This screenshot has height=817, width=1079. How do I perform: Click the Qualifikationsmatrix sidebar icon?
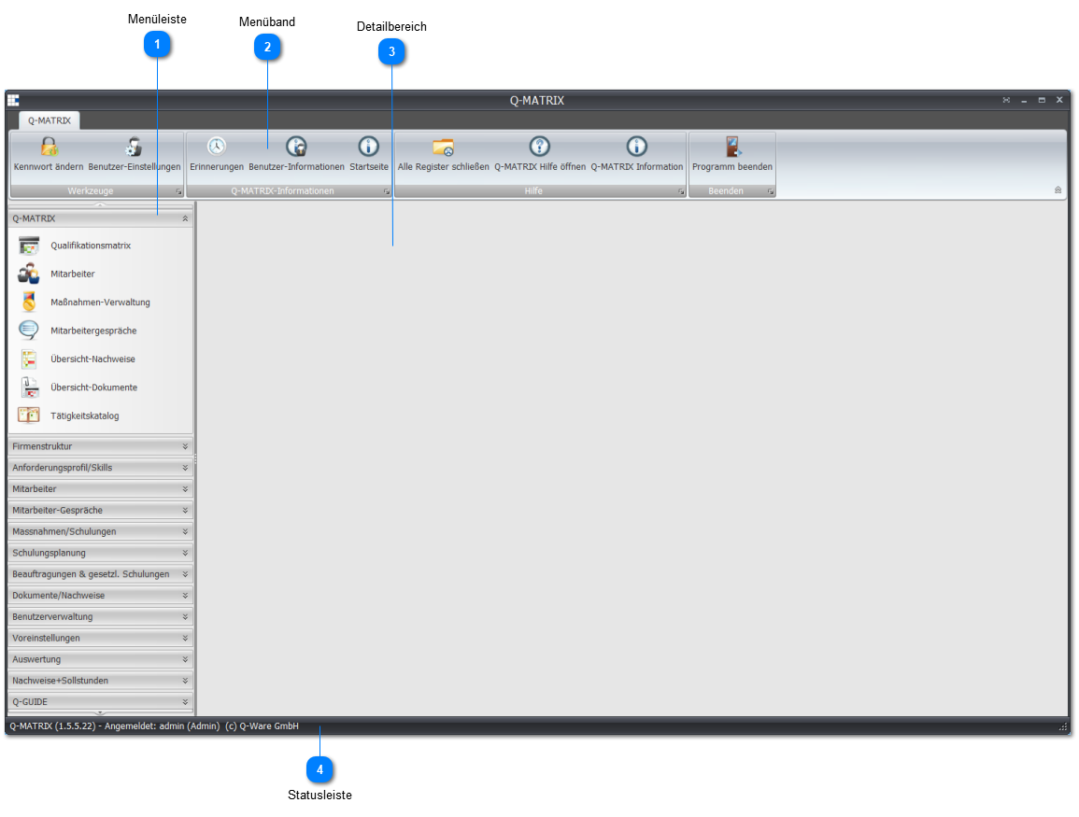pos(29,246)
